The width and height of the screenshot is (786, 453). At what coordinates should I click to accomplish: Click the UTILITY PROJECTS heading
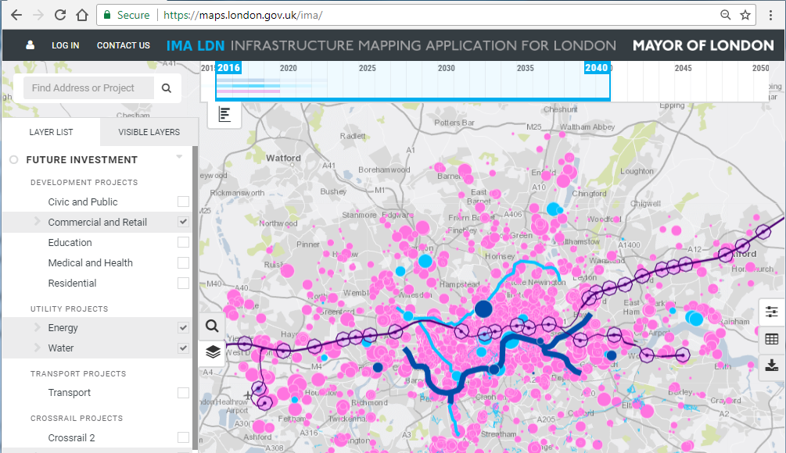[69, 309]
